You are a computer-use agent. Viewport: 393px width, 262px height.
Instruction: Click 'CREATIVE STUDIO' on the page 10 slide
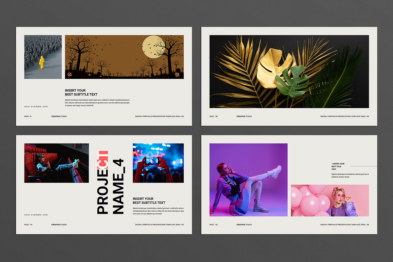click(x=244, y=116)
